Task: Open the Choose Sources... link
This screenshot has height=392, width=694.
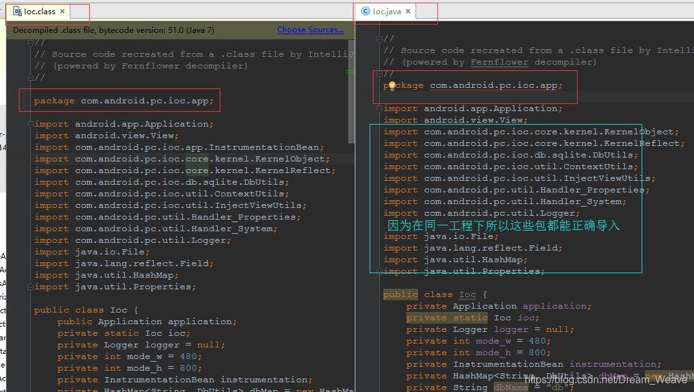Action: click(310, 30)
